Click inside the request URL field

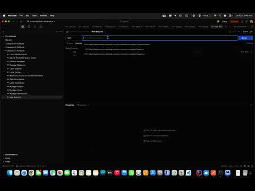pyautogui.click(x=160, y=38)
